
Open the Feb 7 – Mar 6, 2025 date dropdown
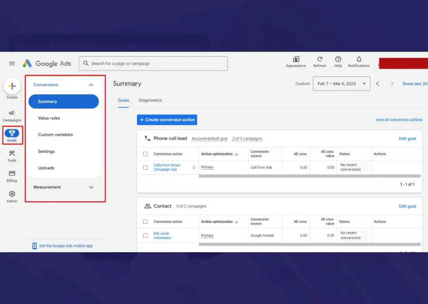tap(341, 84)
